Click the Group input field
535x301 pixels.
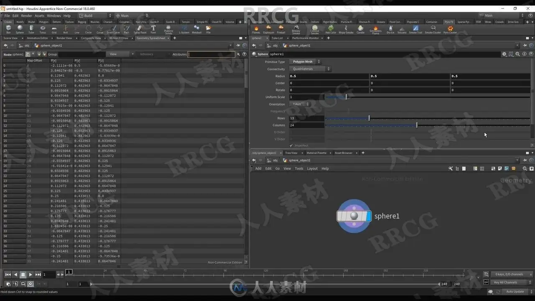[81, 54]
